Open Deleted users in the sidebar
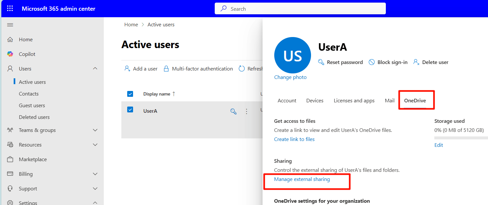This screenshot has height=205, width=488. point(34,117)
